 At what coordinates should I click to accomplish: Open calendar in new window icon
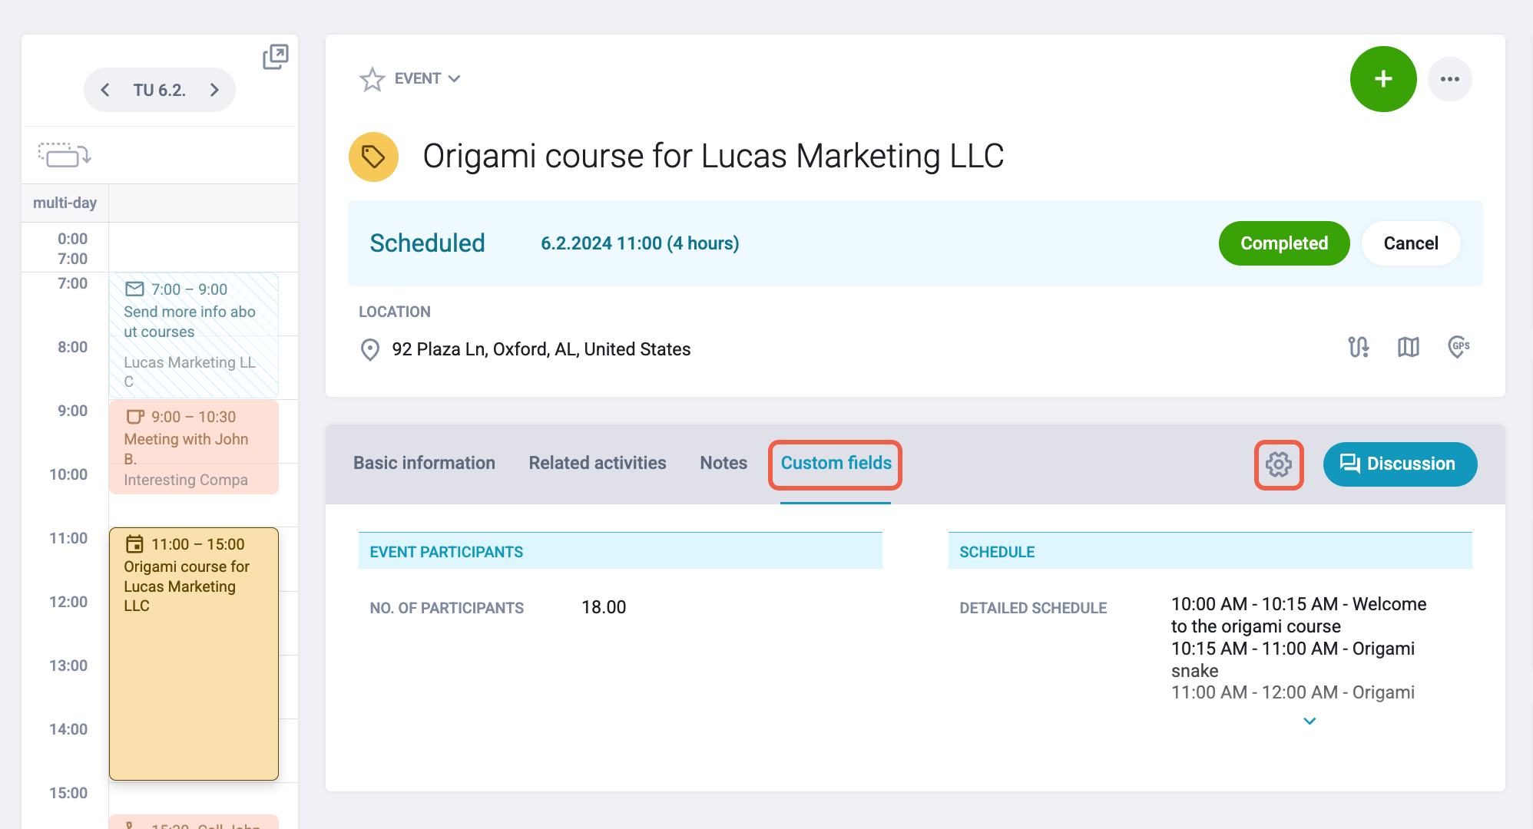[275, 57]
